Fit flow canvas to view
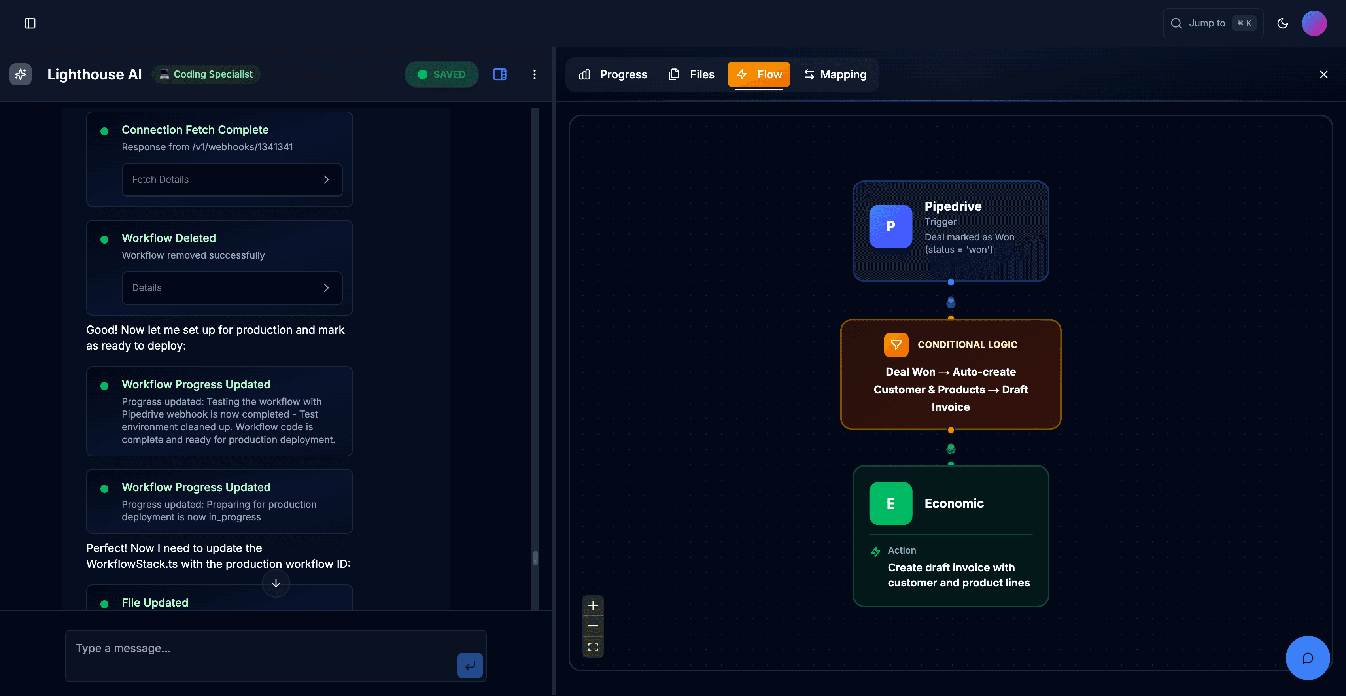Viewport: 1346px width, 696px height. pos(592,647)
